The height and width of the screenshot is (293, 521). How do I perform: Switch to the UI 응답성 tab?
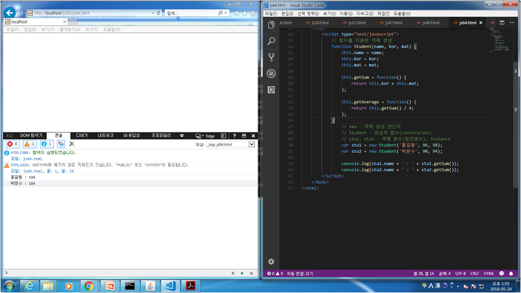(x=131, y=135)
